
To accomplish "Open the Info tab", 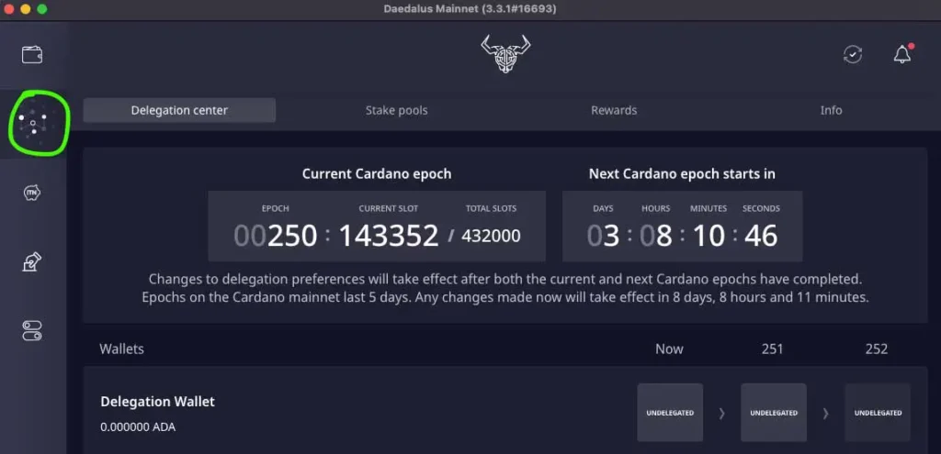I will pyautogui.click(x=831, y=110).
